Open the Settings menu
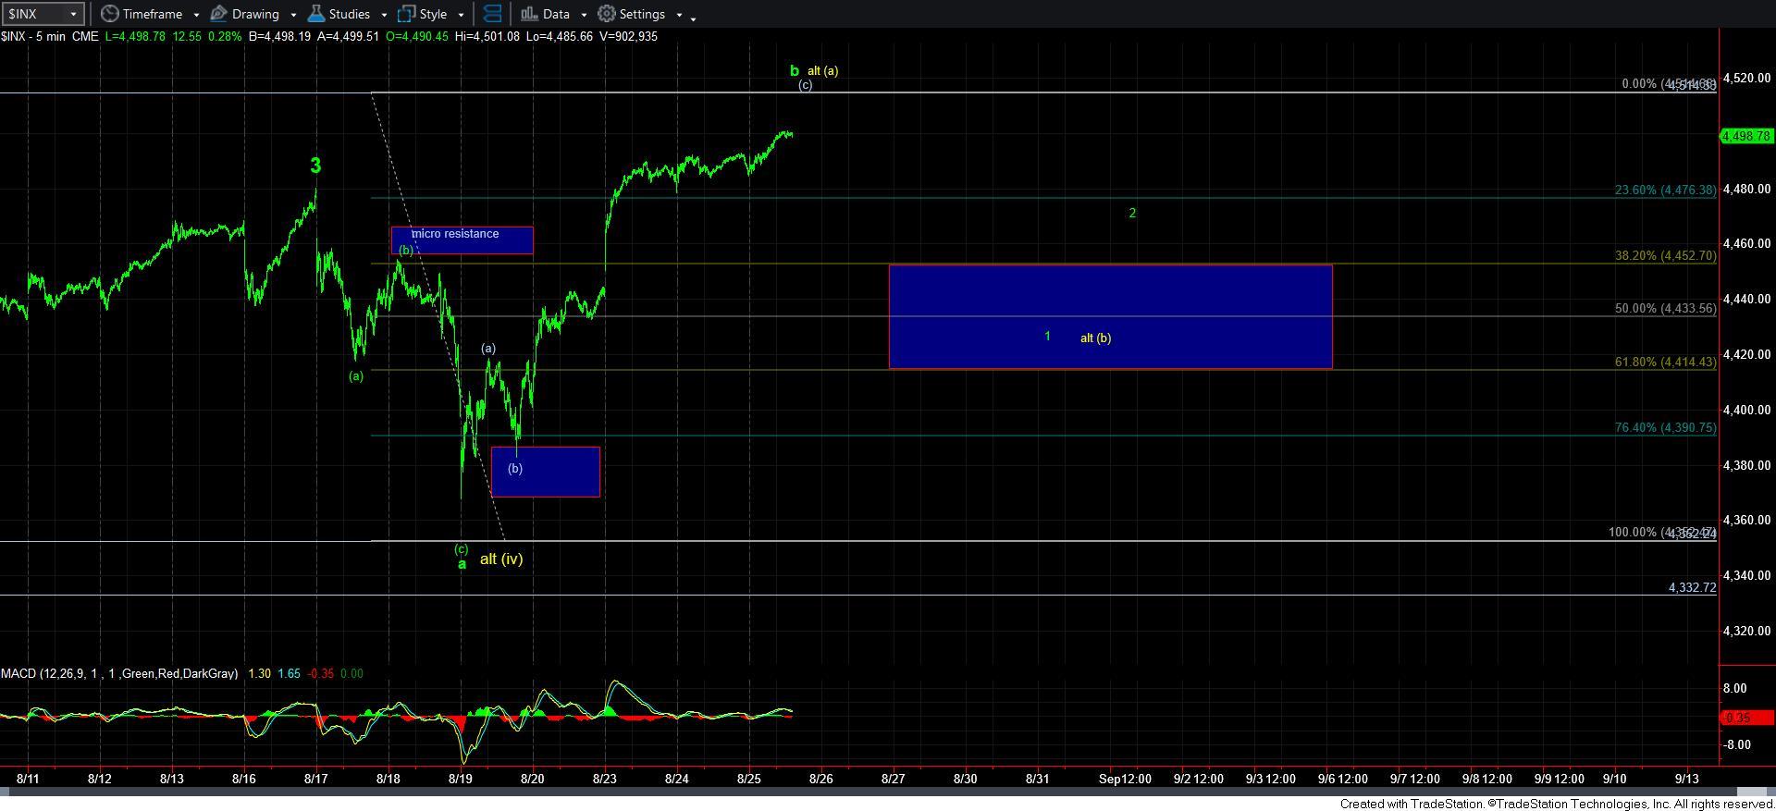 (642, 14)
